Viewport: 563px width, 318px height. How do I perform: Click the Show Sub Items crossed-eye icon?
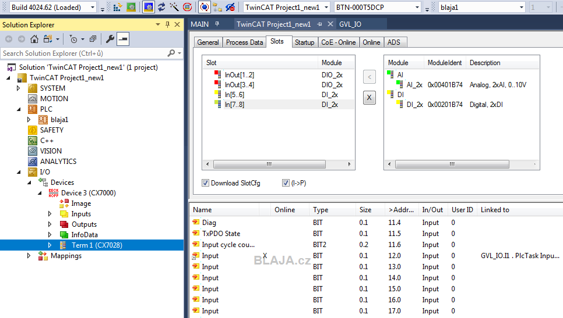pos(230,7)
